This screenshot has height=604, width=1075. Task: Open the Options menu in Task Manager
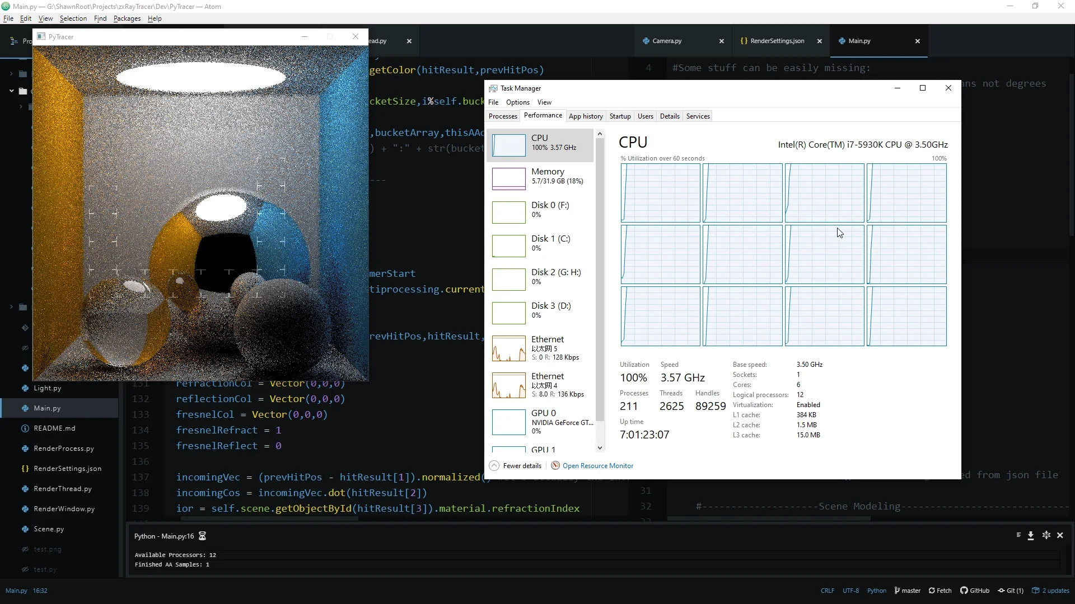517,102
